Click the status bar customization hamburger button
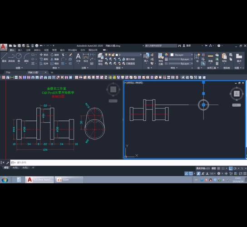 pos(245,173)
